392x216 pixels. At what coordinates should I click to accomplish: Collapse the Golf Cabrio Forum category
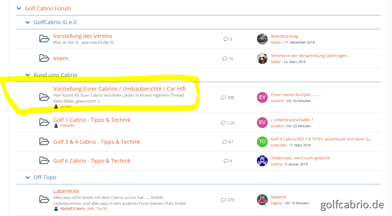click(19, 8)
